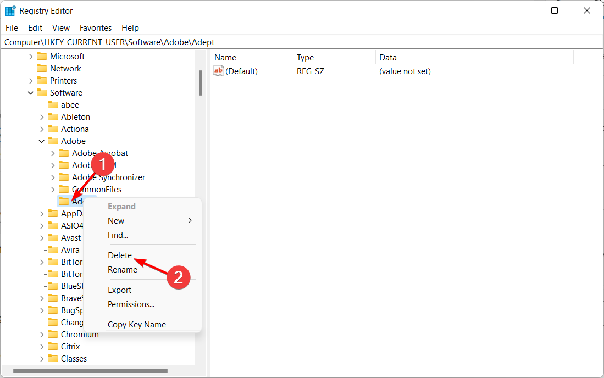The image size is (604, 378).
Task: Select the Network key folder icon
Action: point(42,69)
